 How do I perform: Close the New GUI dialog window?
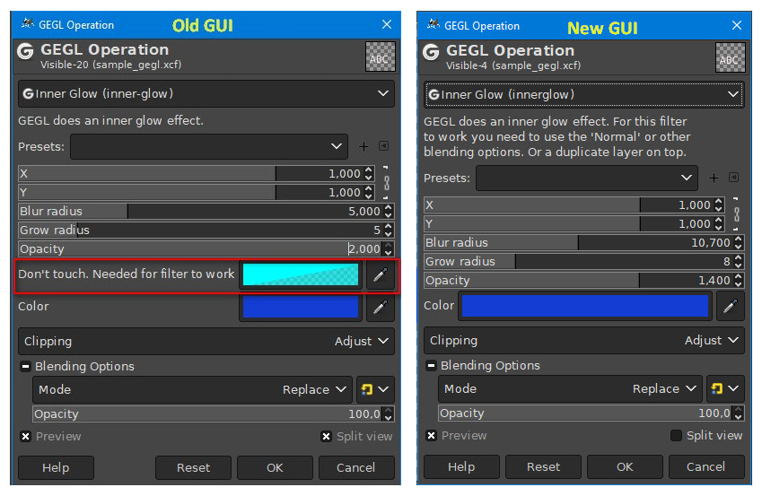pos(737,25)
